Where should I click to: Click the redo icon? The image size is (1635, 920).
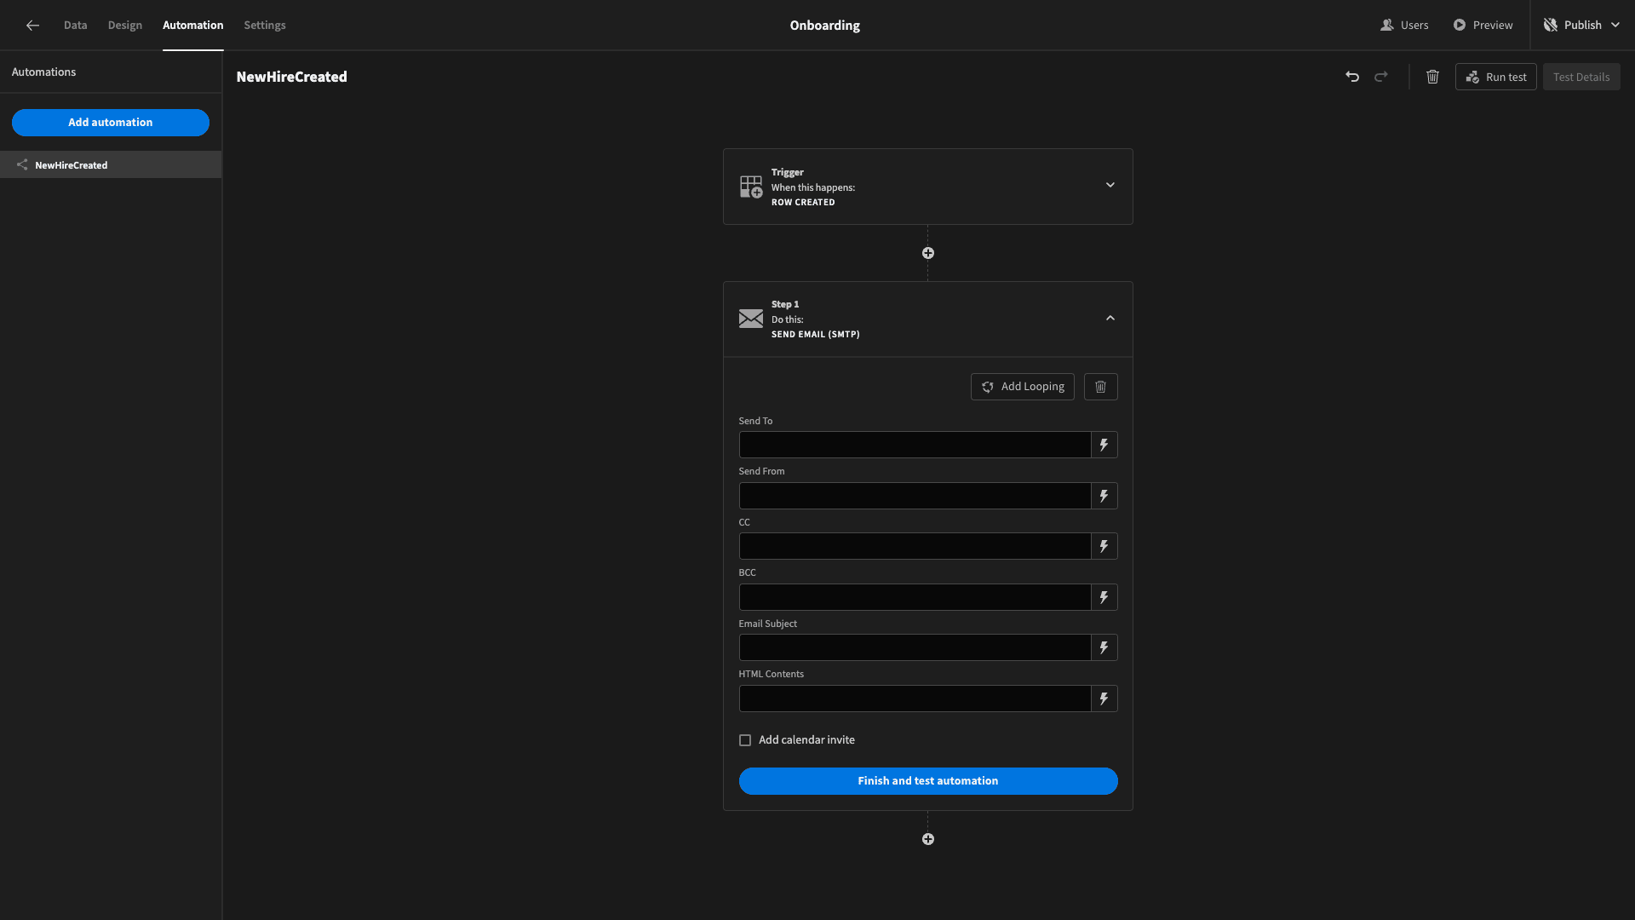tap(1381, 77)
